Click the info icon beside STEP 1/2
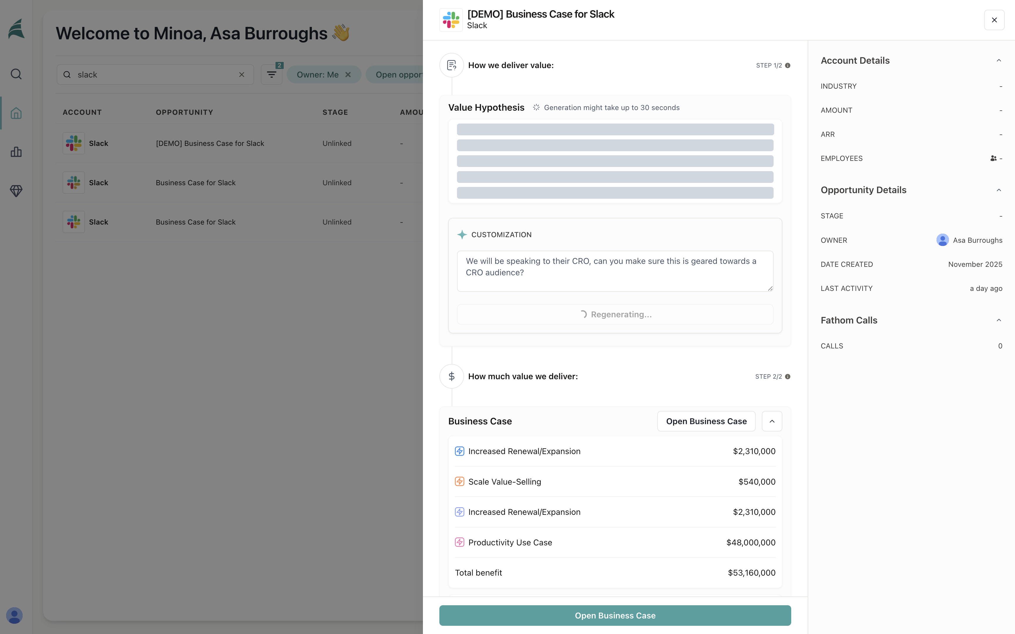The height and width of the screenshot is (634, 1015). click(x=788, y=65)
